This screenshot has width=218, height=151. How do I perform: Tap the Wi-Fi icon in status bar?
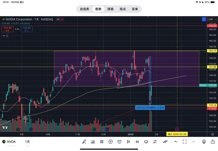coord(197,2)
